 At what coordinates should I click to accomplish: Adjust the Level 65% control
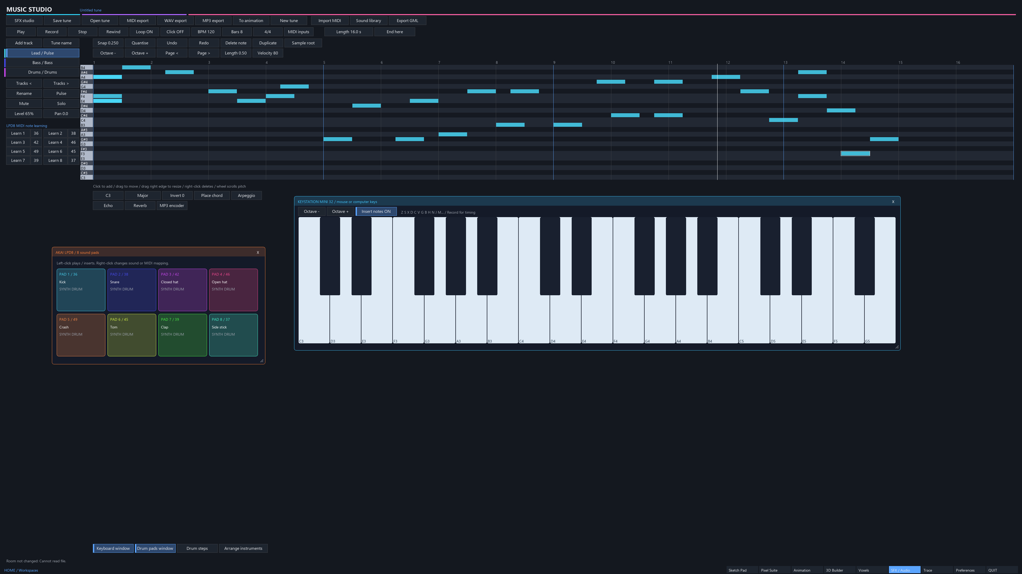[x=24, y=114]
